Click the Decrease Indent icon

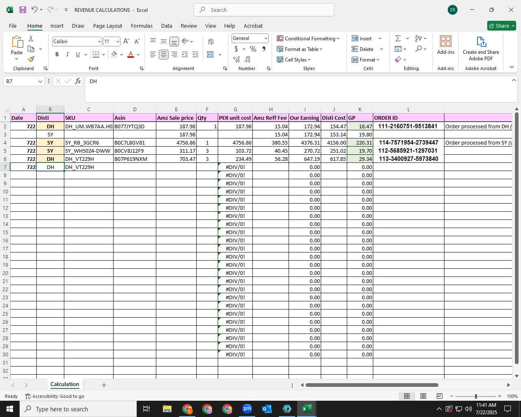tap(185, 54)
